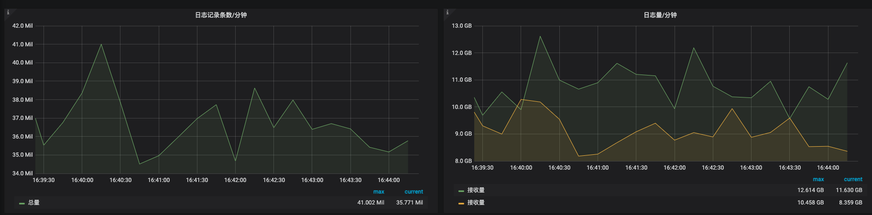The image size is (872, 215).
Task: Open the 日志量/分钟 panel title menu
Action: (x=660, y=15)
